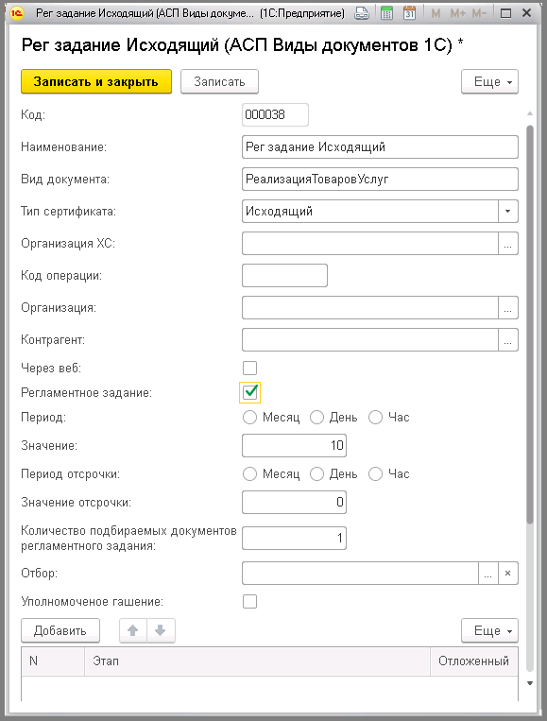The height and width of the screenshot is (721, 547).
Task: Click the print/save icon in title bar
Action: 362,13
